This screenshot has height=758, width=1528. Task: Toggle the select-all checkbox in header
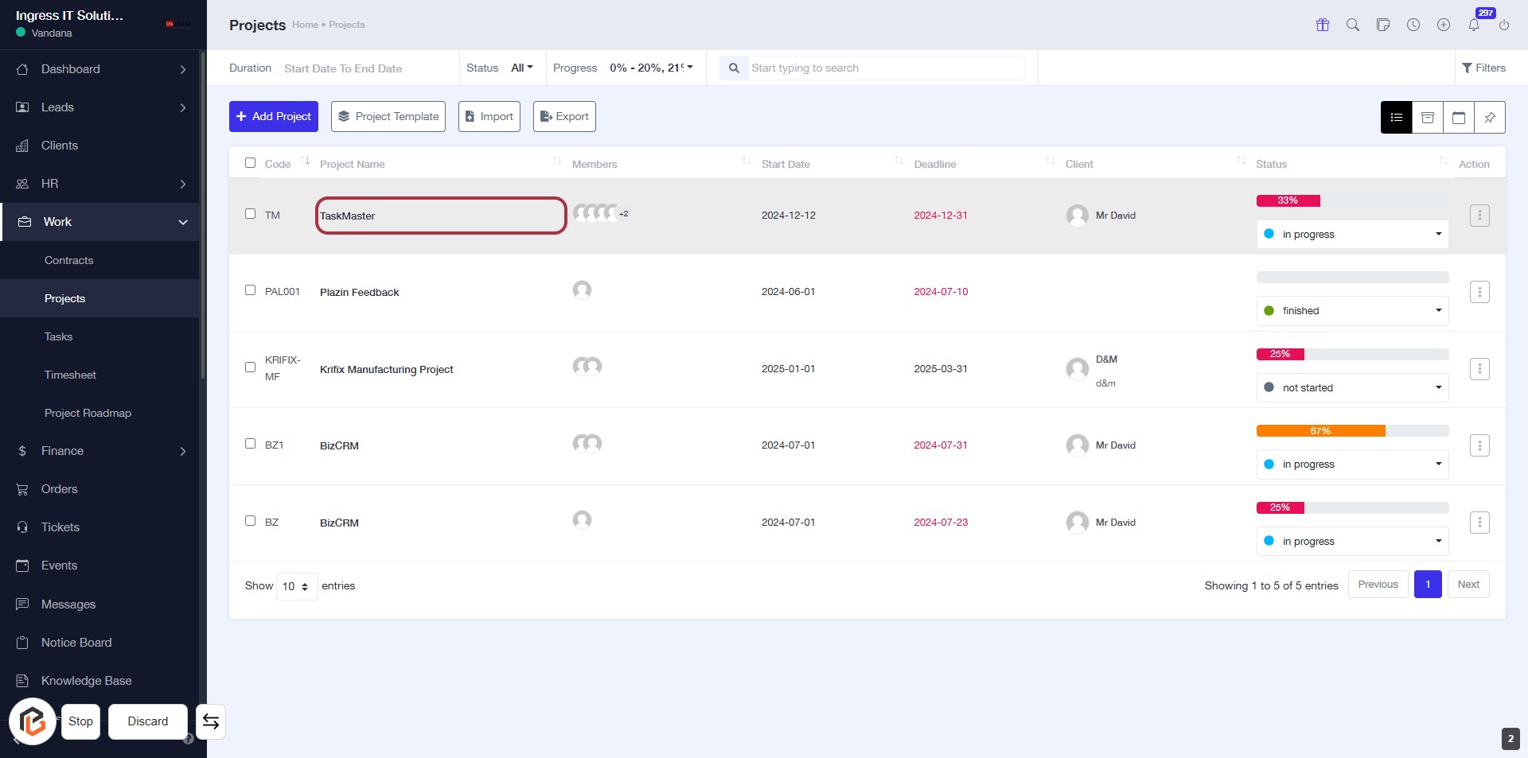point(250,163)
